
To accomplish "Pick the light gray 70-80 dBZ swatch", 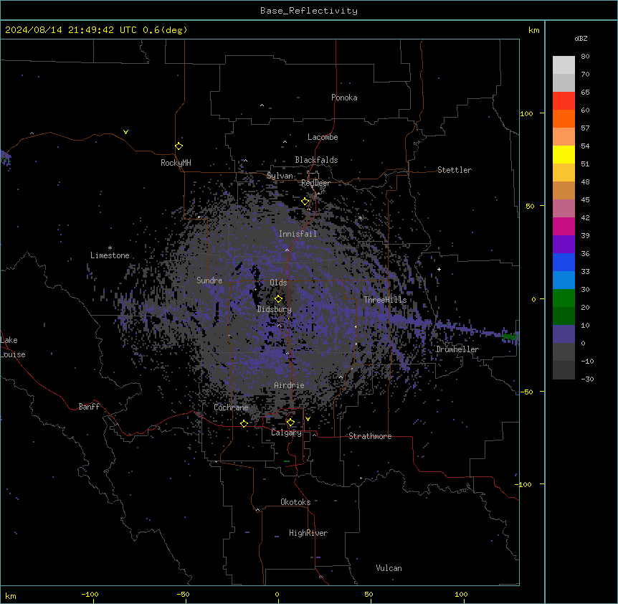I will point(564,65).
